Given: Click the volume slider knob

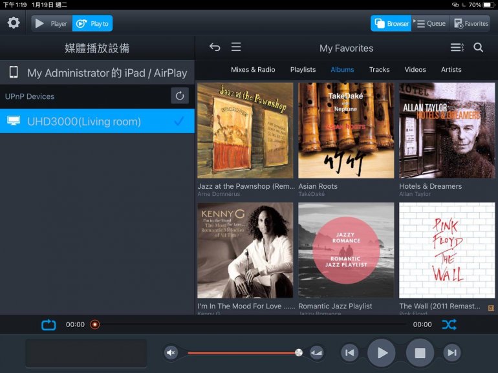Looking at the screenshot, I should [299, 352].
